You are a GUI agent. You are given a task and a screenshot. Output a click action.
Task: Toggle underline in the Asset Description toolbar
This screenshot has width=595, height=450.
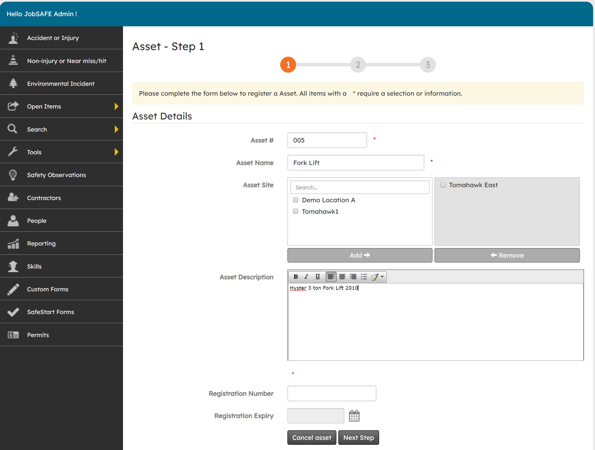(x=317, y=277)
